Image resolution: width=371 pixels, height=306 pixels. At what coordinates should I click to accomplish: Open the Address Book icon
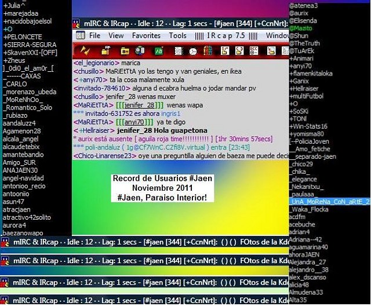(178, 51)
